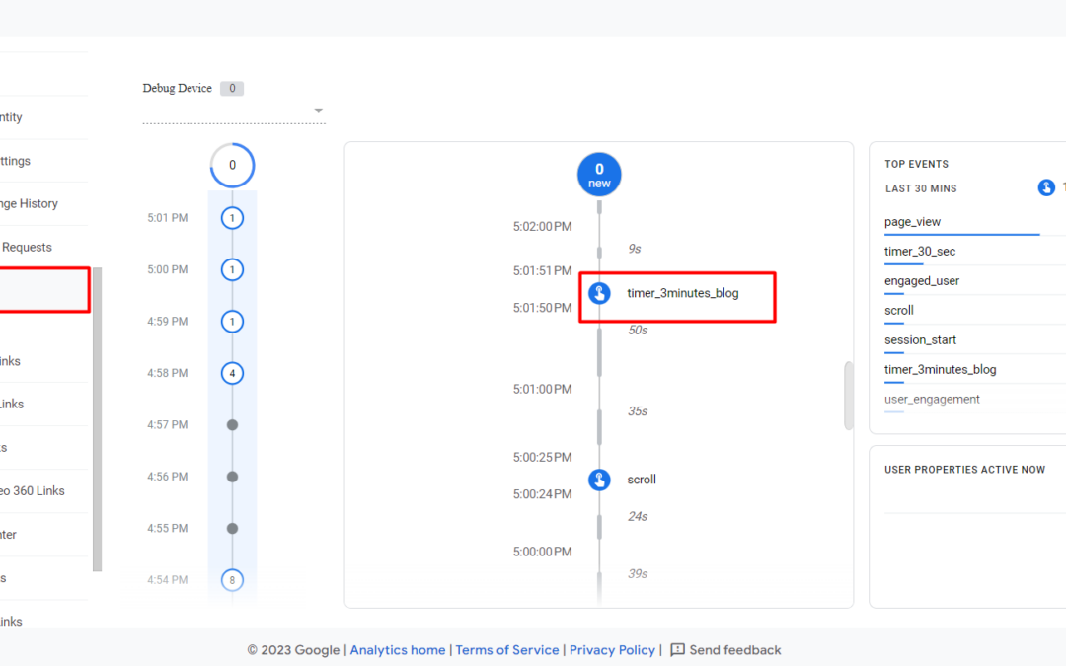Screen dimensions: 1066x666
Task: Open the Terms of Service link
Action: pos(508,650)
